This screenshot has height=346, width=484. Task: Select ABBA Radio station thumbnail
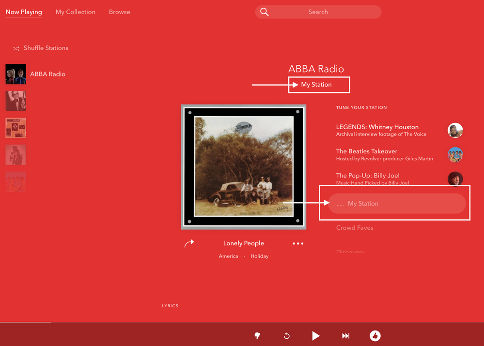[16, 74]
